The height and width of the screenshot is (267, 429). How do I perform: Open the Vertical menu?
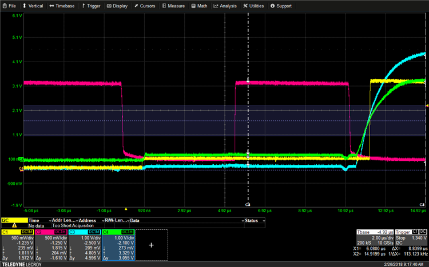click(33, 6)
